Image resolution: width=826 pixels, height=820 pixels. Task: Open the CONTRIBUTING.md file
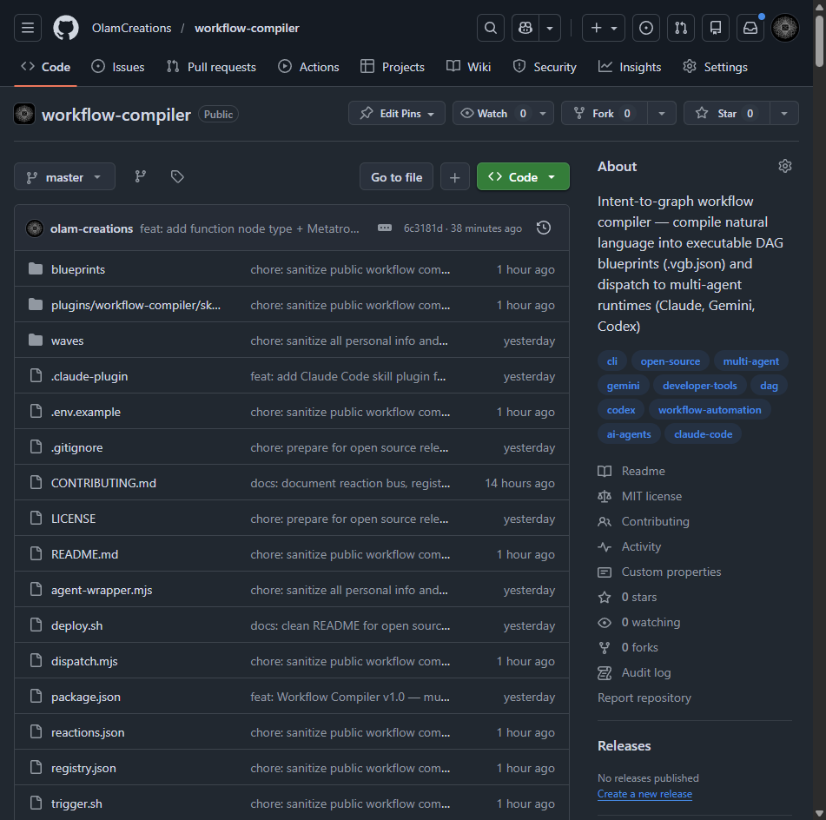pos(103,483)
